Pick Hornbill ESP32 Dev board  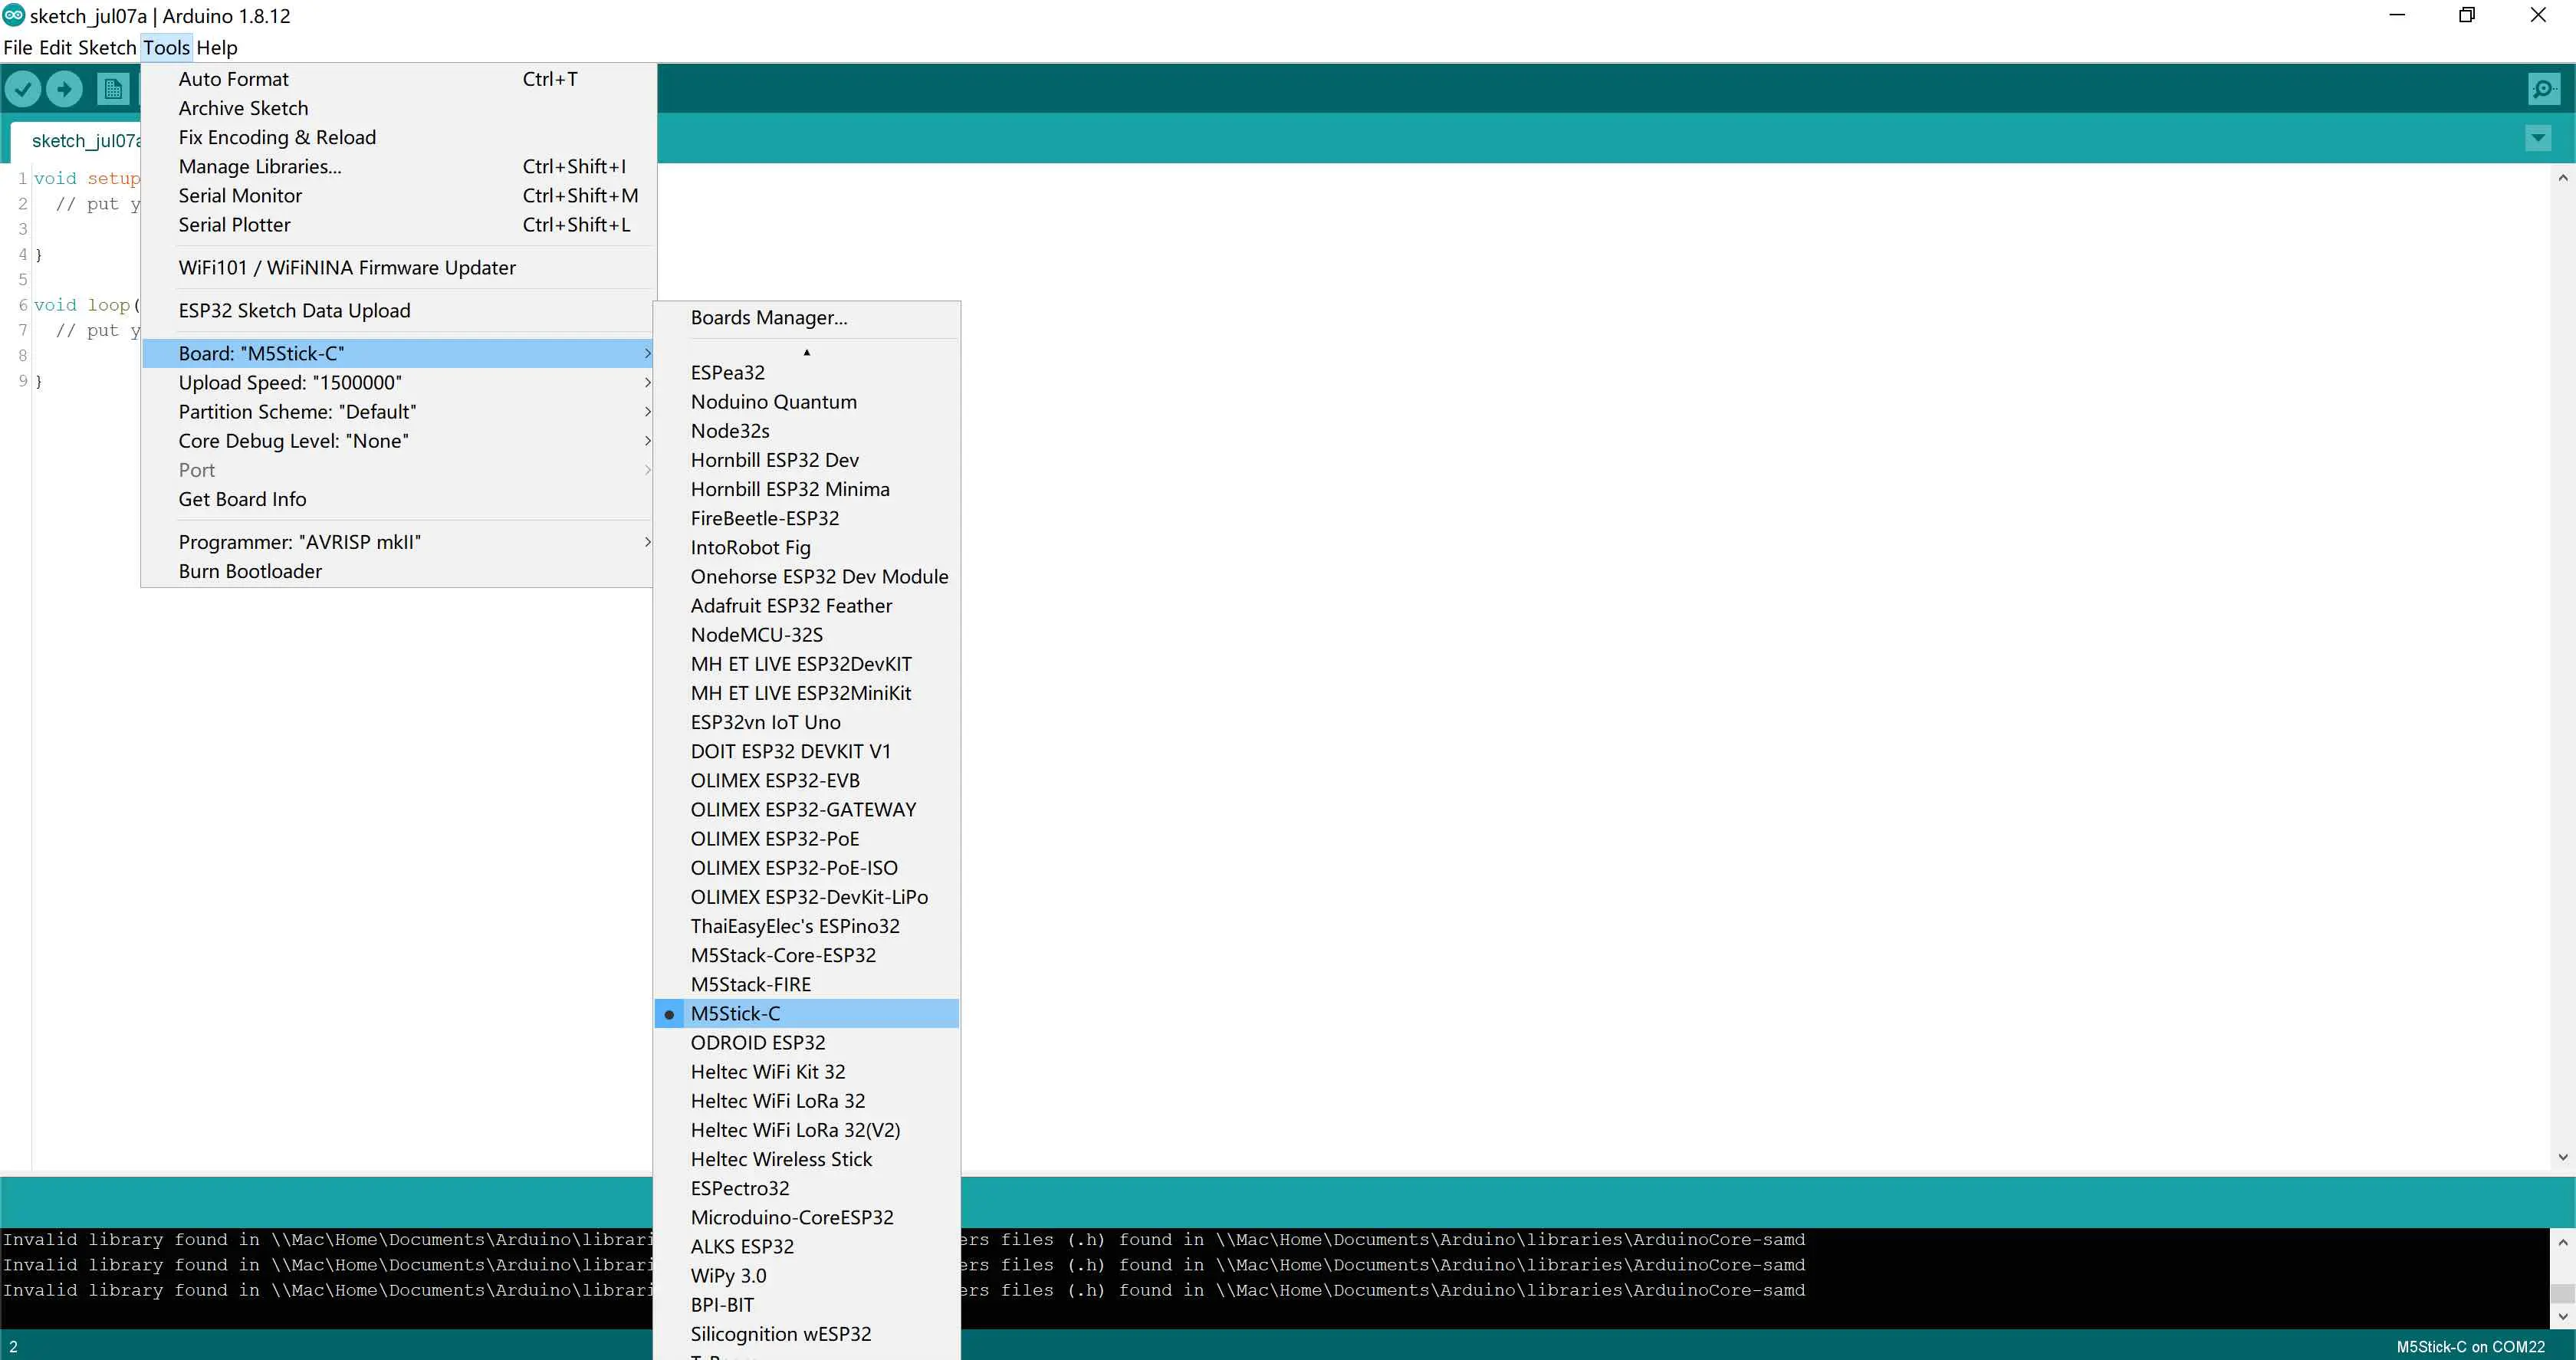click(x=806, y=459)
